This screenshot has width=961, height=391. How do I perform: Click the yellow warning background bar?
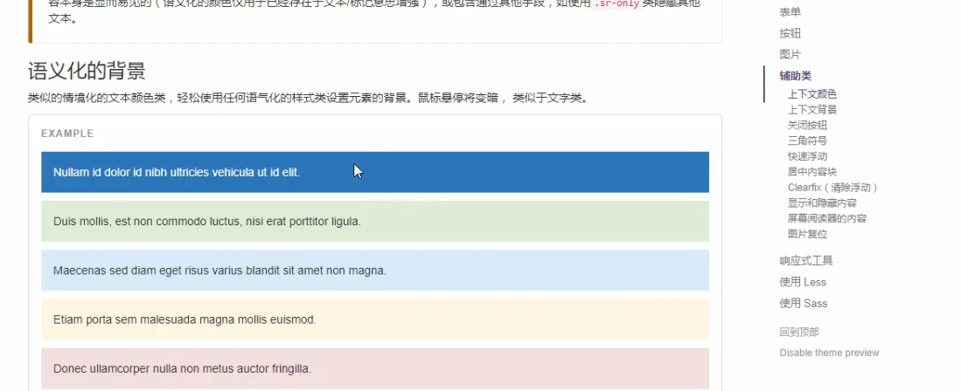(x=375, y=319)
